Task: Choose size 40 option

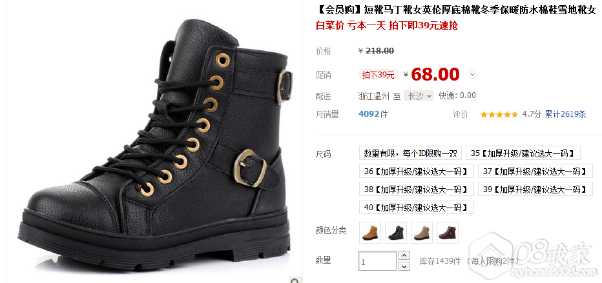Action: click(x=417, y=207)
